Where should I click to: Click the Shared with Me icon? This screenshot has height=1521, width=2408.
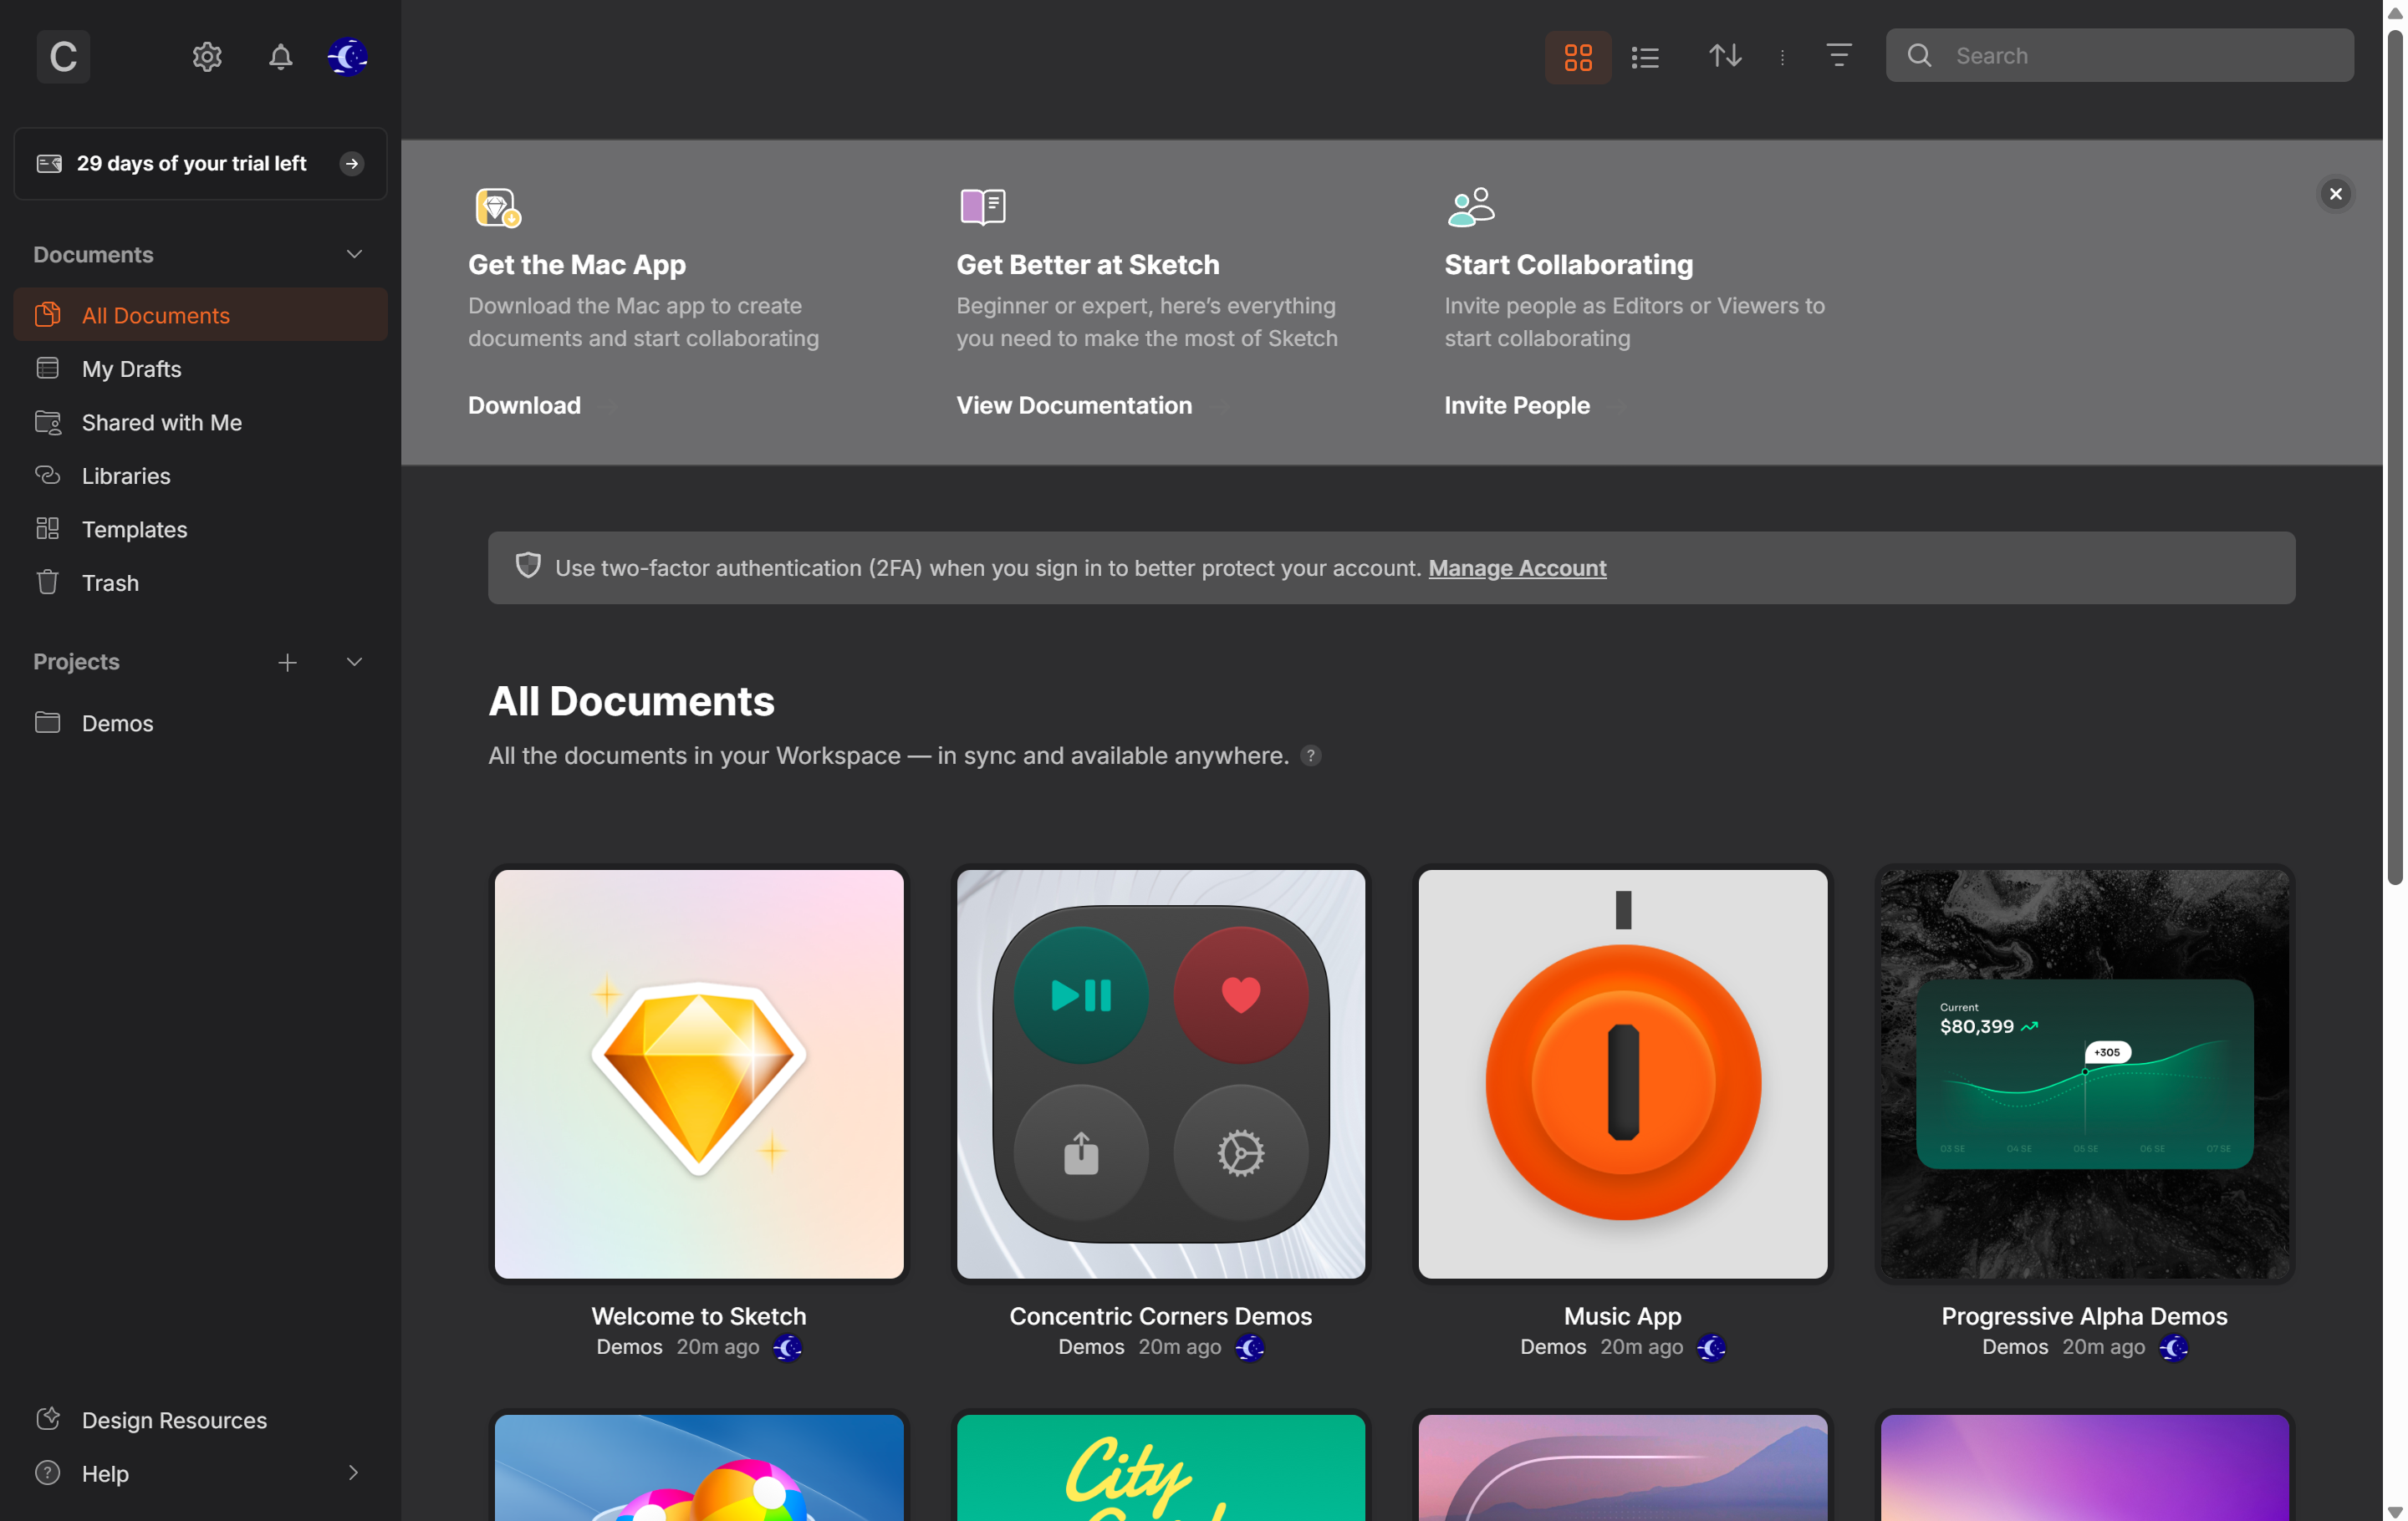[47, 422]
